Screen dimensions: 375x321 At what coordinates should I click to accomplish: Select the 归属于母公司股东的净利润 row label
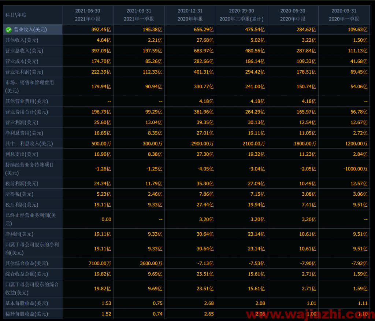click(32, 248)
